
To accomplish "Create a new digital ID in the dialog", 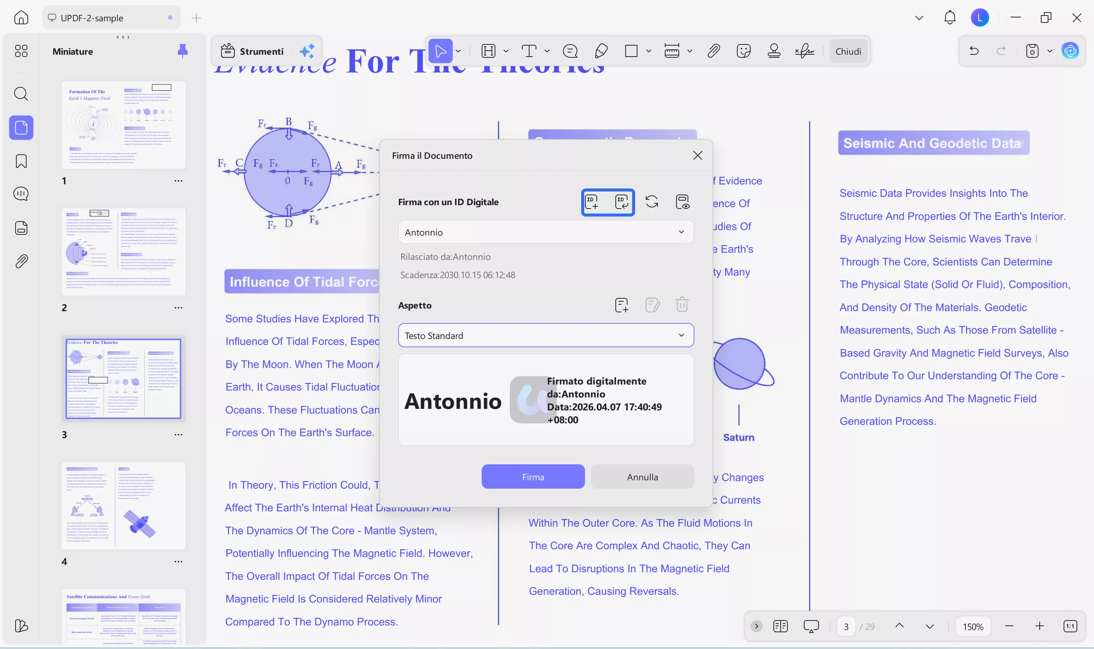I will [593, 202].
